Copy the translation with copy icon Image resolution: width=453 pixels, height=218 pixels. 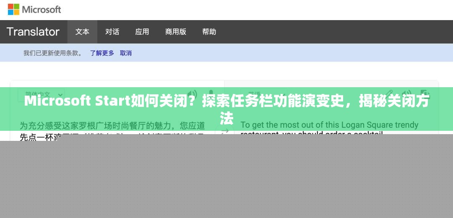click(x=425, y=94)
